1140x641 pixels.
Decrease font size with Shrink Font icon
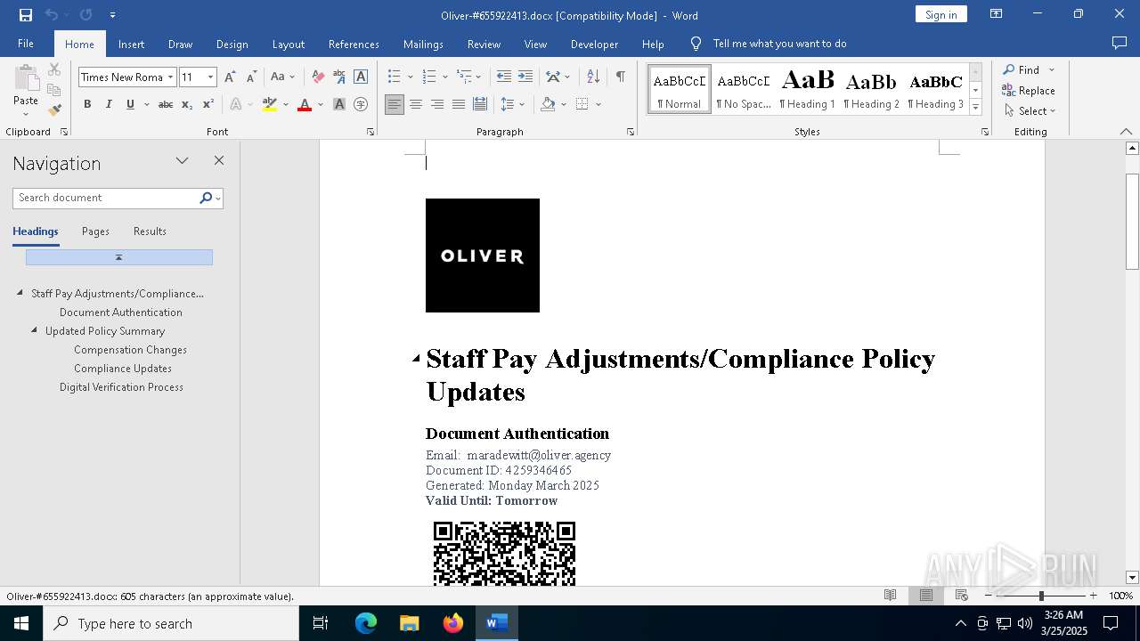coord(251,77)
